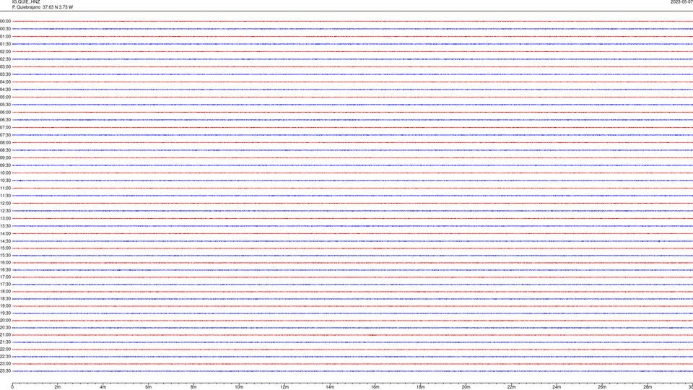
Task: Click the 03:30 time row label
Action: tap(5, 74)
